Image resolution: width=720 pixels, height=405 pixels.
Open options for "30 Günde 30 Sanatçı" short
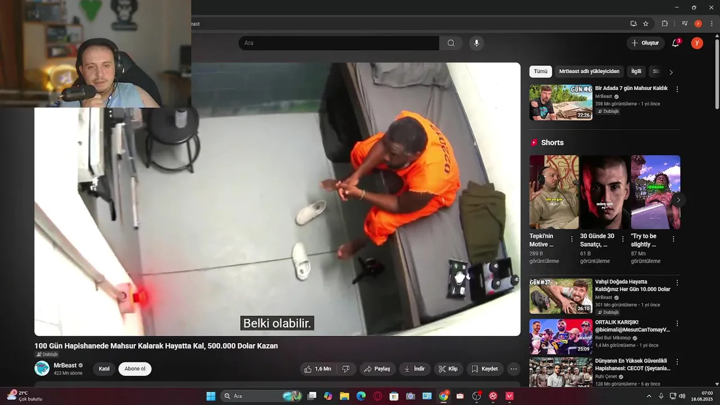623,239
